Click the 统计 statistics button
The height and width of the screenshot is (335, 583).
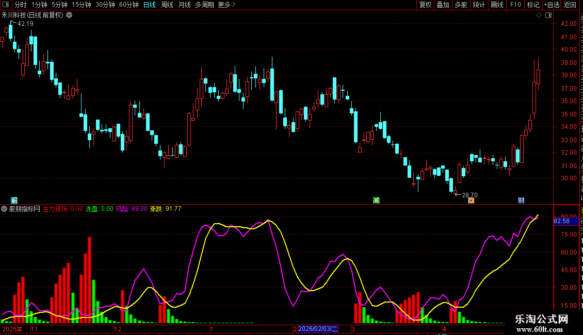pyautogui.click(x=479, y=5)
